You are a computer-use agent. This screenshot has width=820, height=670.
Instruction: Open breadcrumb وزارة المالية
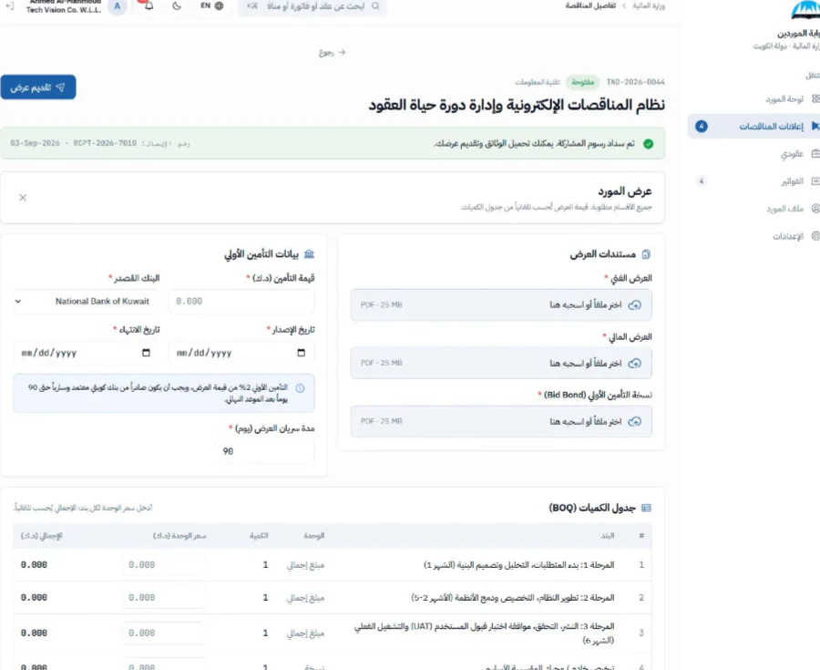click(x=649, y=5)
